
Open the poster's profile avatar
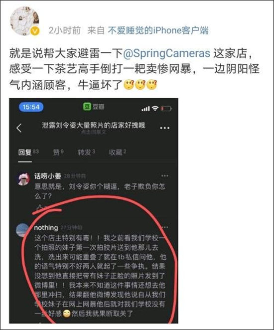click(24, 21)
